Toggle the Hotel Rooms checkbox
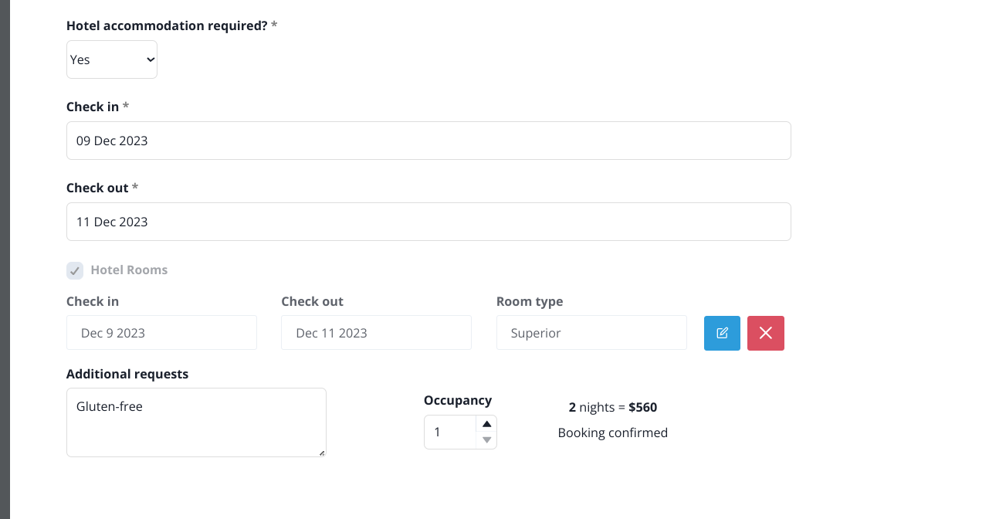Viewport: 989px width, 519px height. tap(75, 270)
